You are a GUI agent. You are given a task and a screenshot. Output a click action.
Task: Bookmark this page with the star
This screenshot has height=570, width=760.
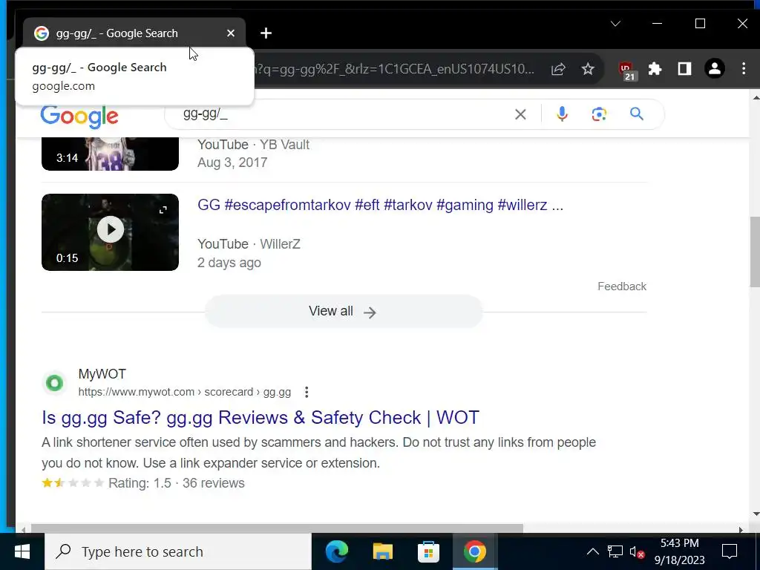[x=588, y=69]
